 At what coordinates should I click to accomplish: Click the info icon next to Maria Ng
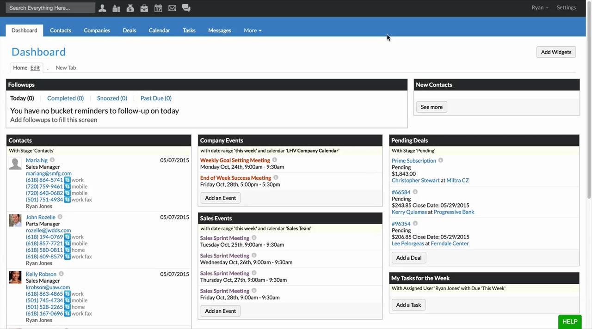[52, 160]
